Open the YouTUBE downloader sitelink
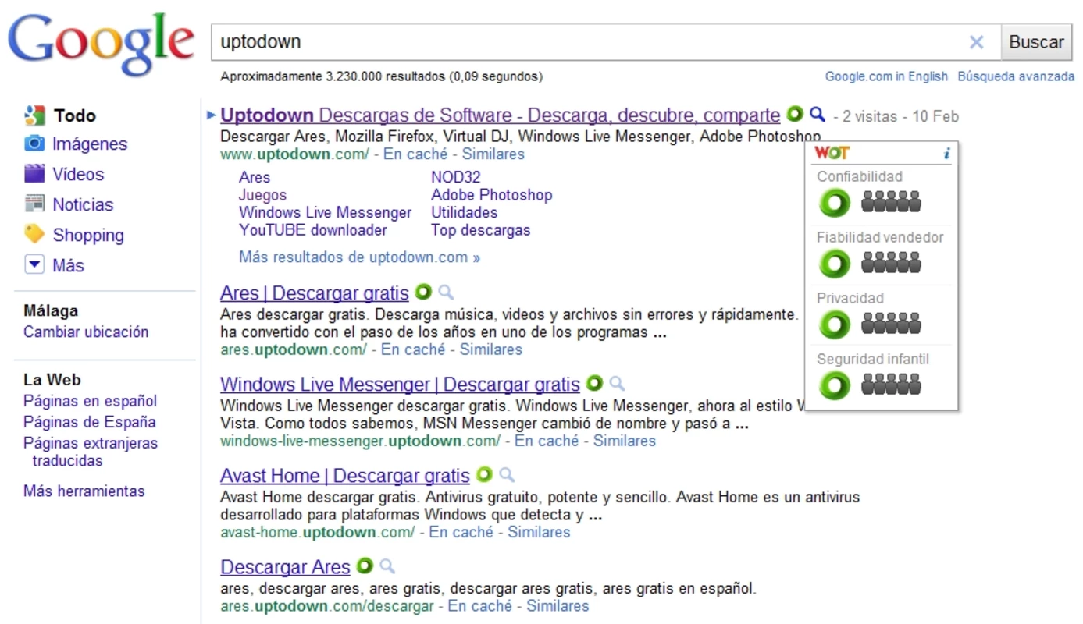 pos(313,230)
